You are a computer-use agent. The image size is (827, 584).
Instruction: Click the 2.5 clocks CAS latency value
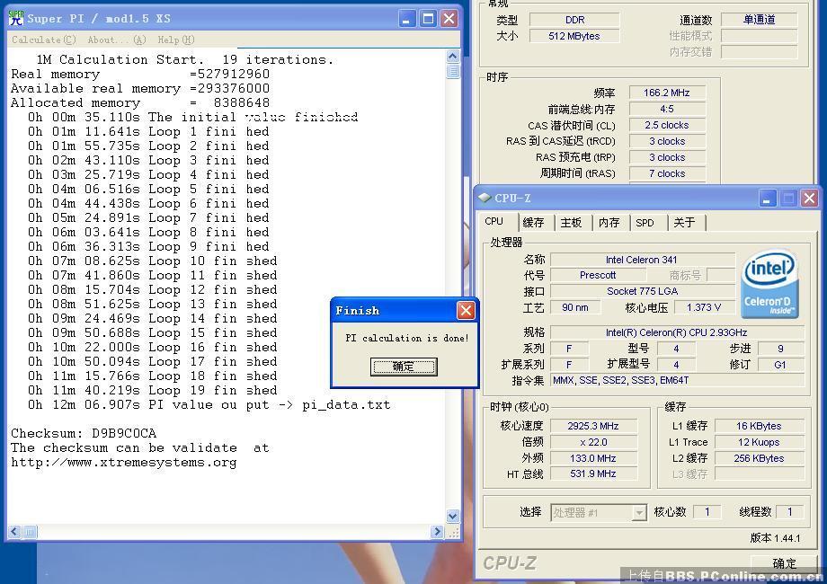click(x=667, y=125)
